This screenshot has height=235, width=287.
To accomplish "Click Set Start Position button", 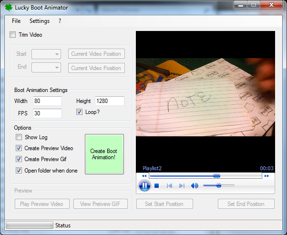I will tap(164, 204).
